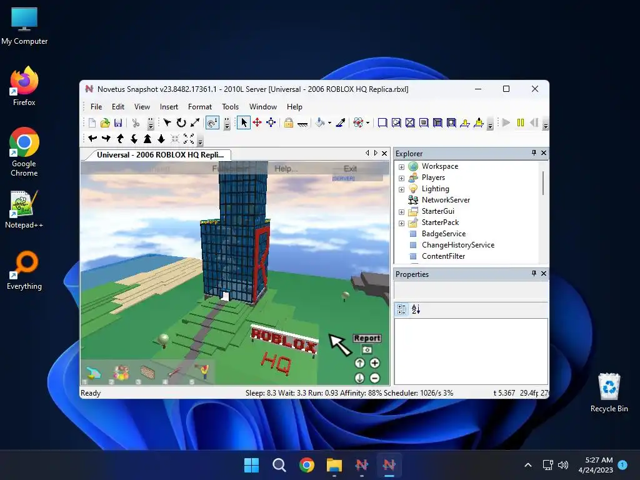Click the Save floppy disk icon
Screen dimensions: 640x480
coord(118,123)
